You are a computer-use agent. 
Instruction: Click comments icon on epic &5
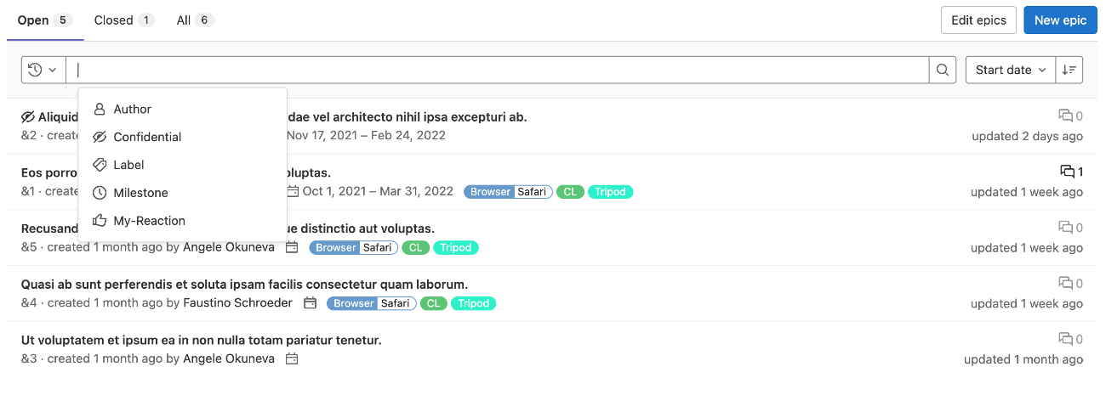[x=1065, y=228]
